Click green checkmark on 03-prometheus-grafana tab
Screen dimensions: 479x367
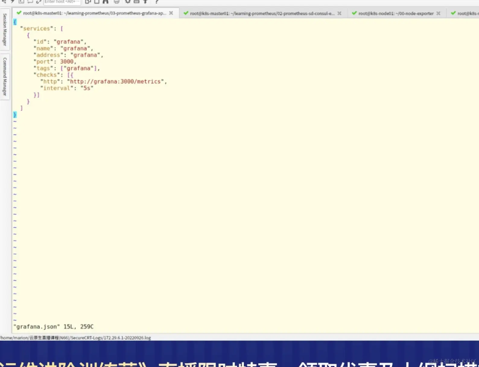19,13
